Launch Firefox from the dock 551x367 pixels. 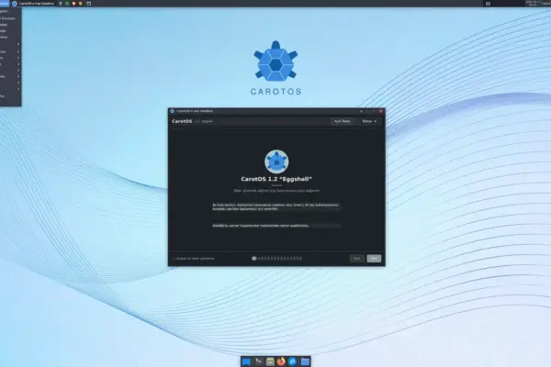click(x=281, y=361)
